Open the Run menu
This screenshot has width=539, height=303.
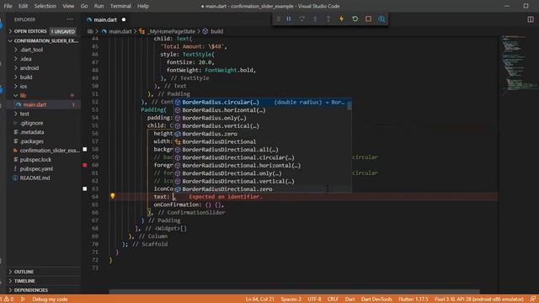coord(99,6)
